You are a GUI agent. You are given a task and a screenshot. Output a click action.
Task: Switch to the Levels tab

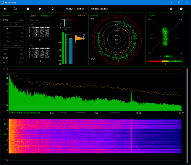pyautogui.click(x=32, y=16)
